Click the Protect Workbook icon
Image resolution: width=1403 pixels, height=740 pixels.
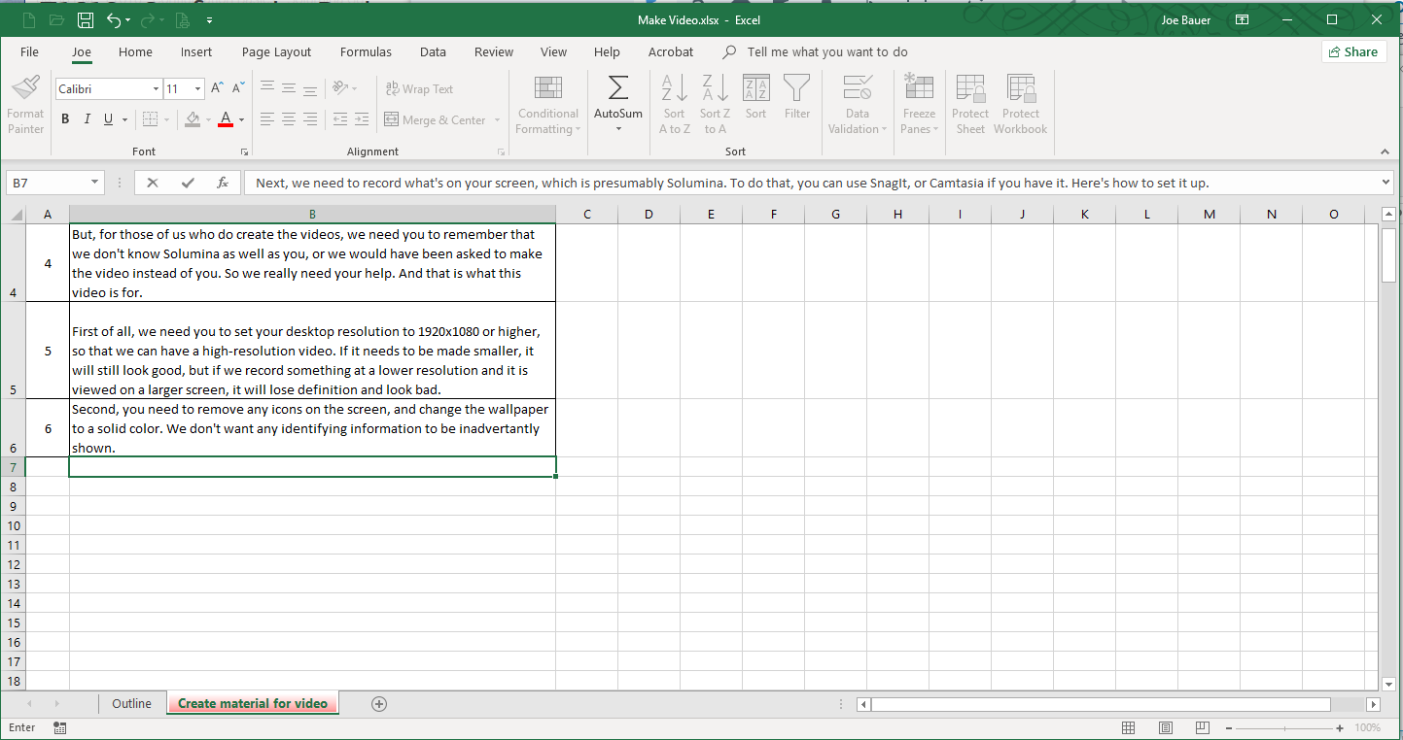(x=1021, y=88)
